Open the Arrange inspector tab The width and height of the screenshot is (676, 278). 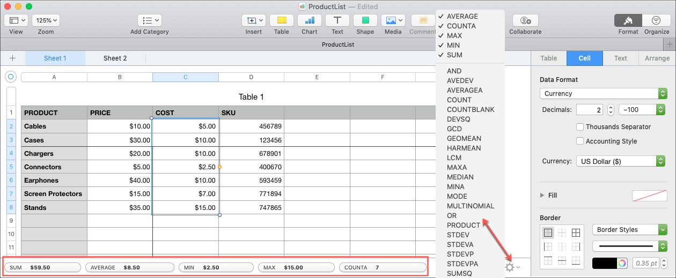tap(657, 58)
